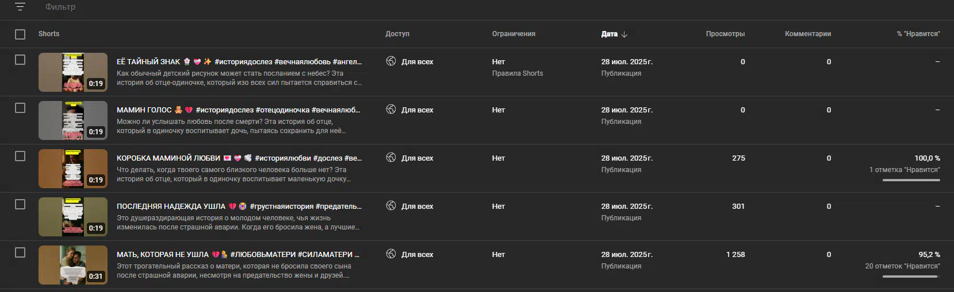Check the box for ЕЁ ТАЙНЫЙ ЗНАК video

(x=20, y=60)
